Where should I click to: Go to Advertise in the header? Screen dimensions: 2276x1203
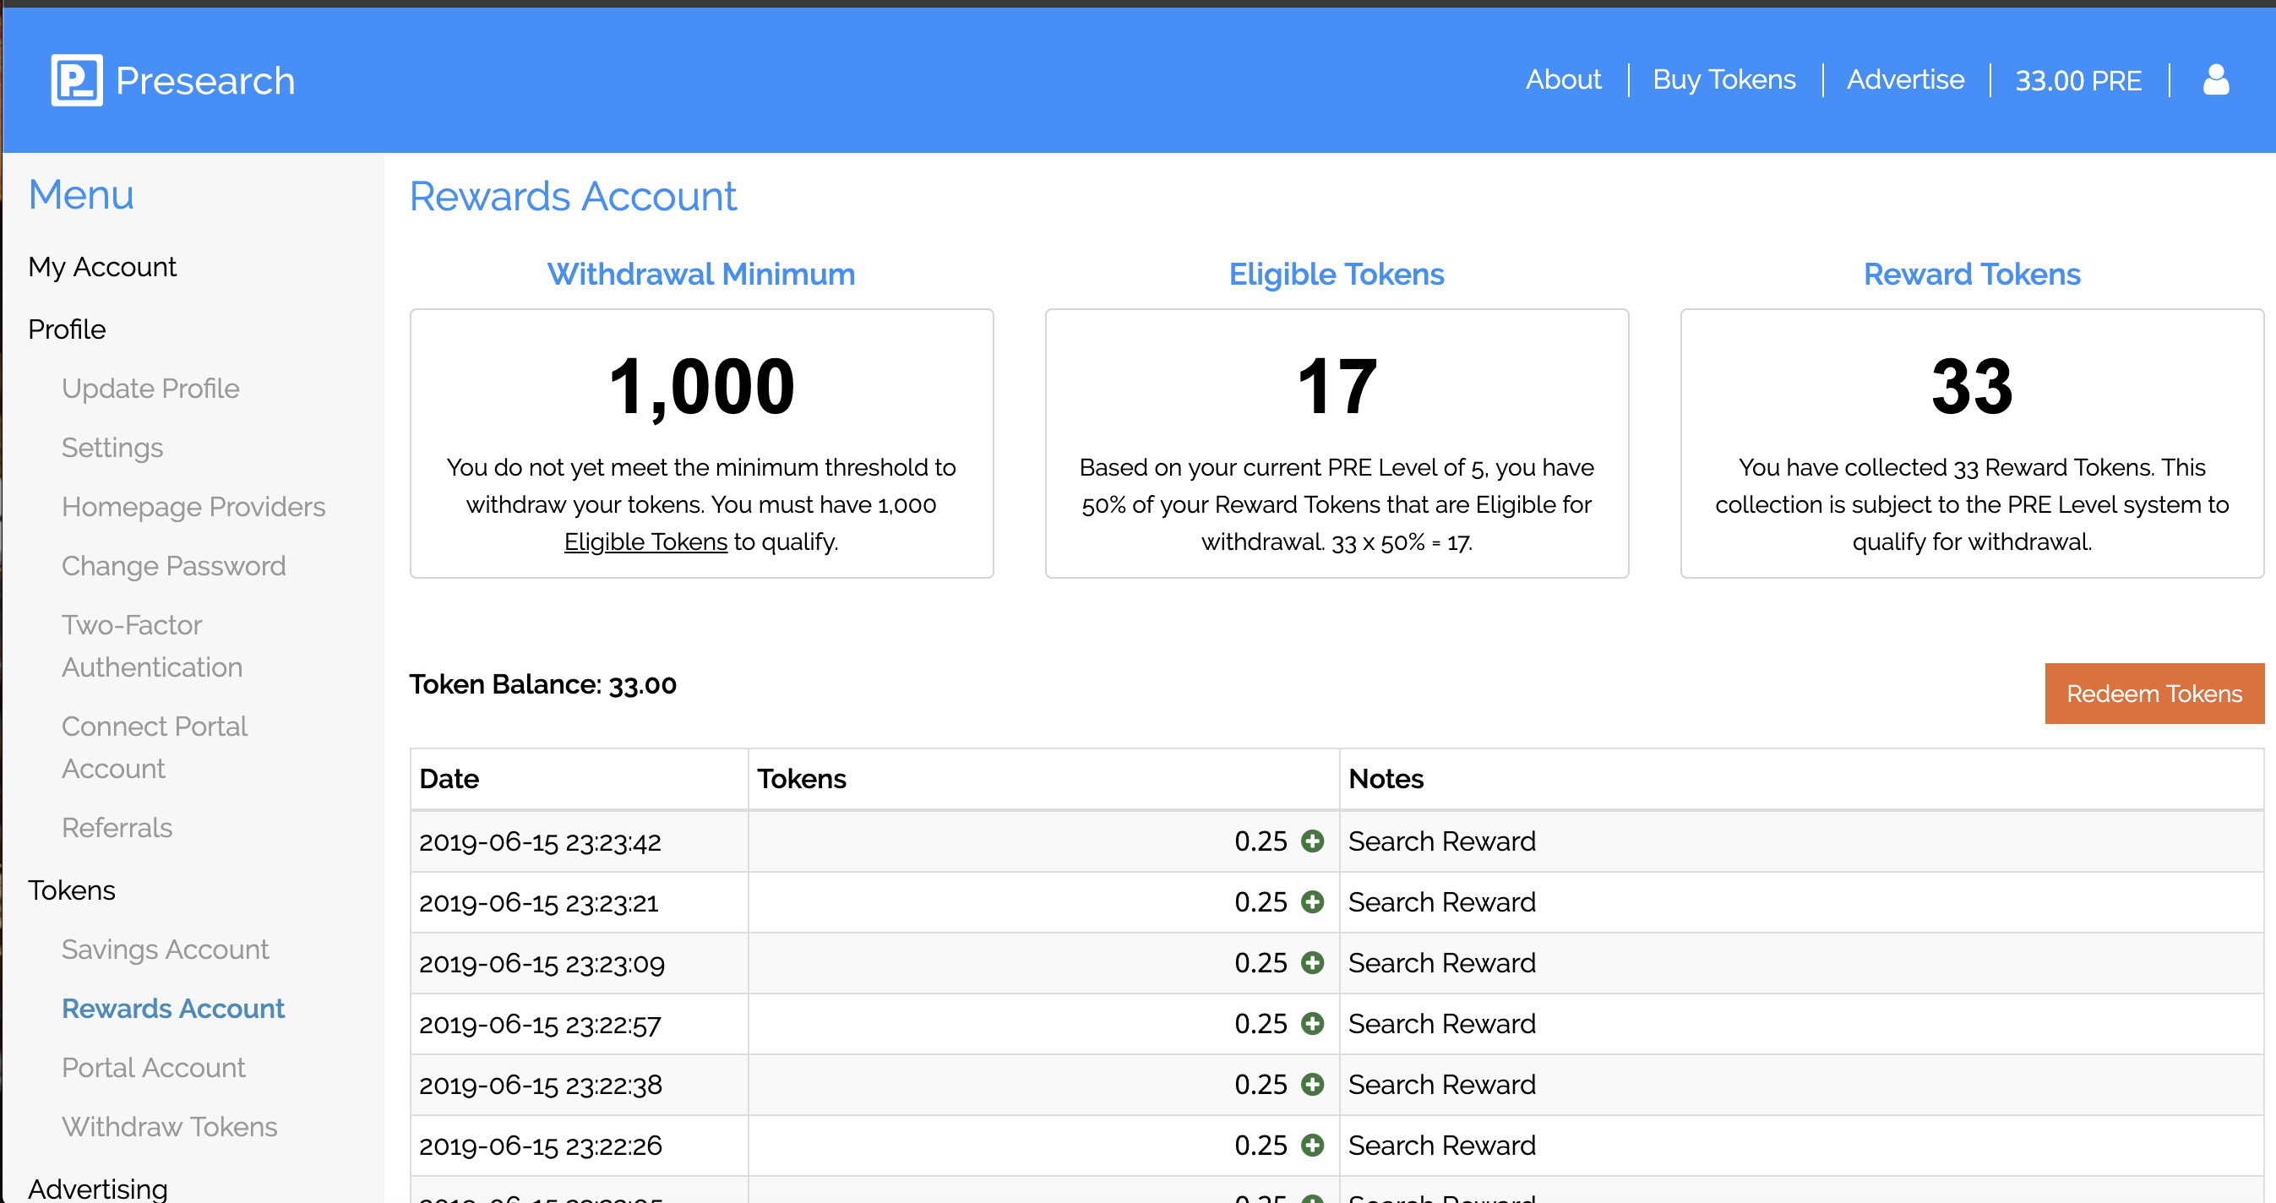[1905, 80]
